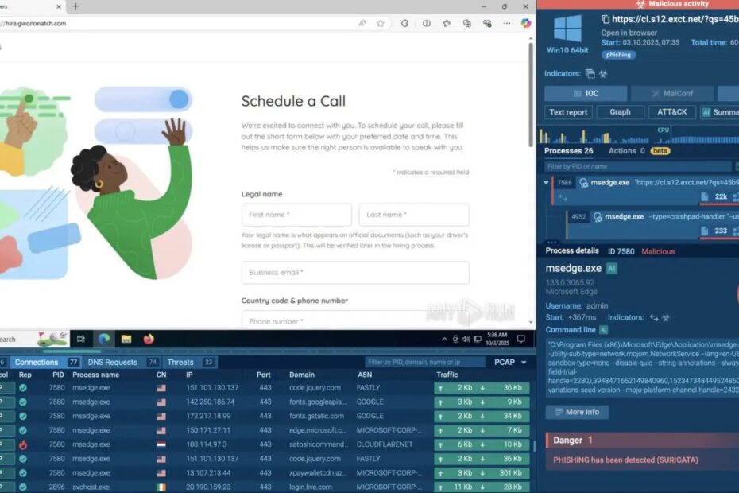Open the Favorites list icon in Edge
The height and width of the screenshot is (493, 739).
click(x=447, y=23)
